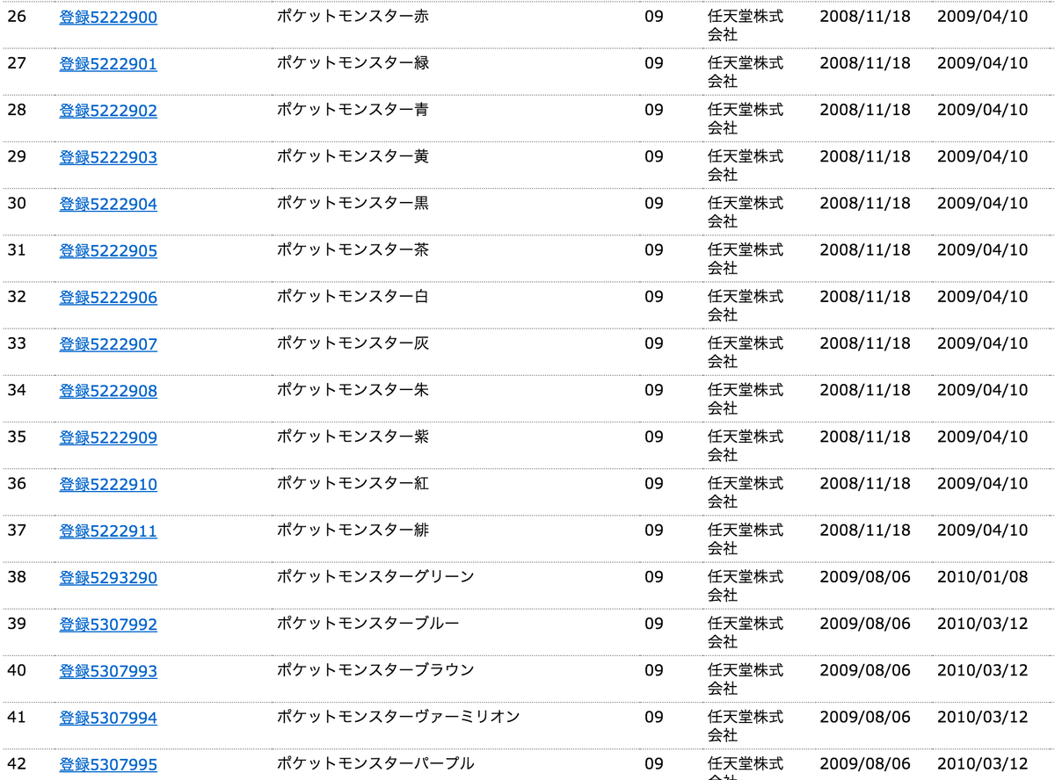1055x780 pixels.
Task: Open registration link 登録5307993
Action: [x=108, y=671]
